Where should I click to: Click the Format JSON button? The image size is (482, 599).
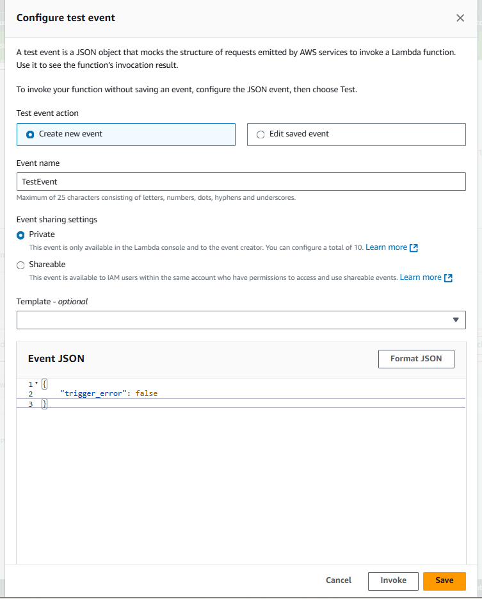click(416, 359)
